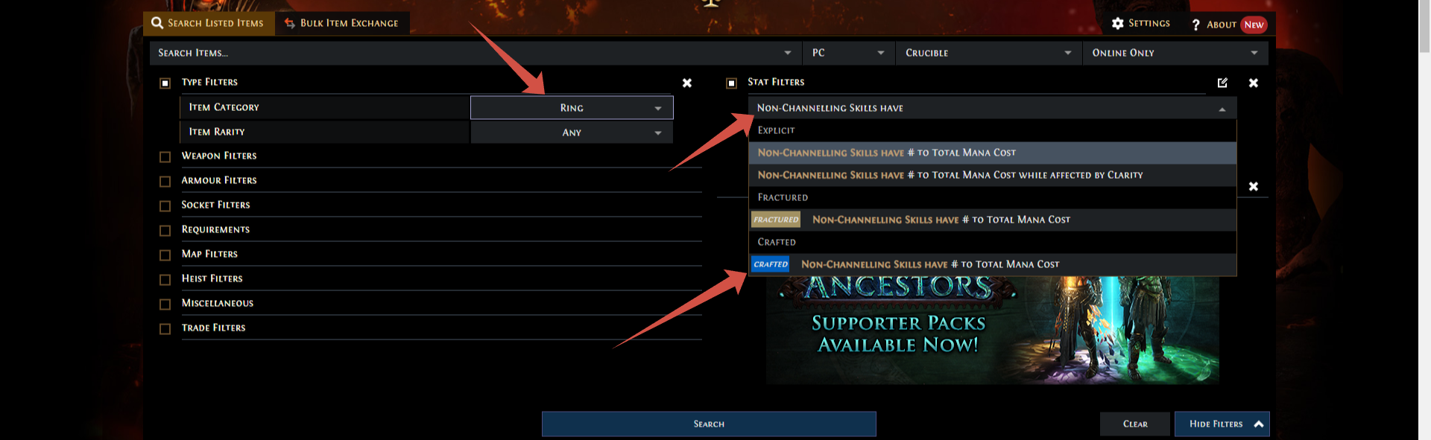1431x440 pixels.
Task: Click the Settings gear icon
Action: (x=1117, y=24)
